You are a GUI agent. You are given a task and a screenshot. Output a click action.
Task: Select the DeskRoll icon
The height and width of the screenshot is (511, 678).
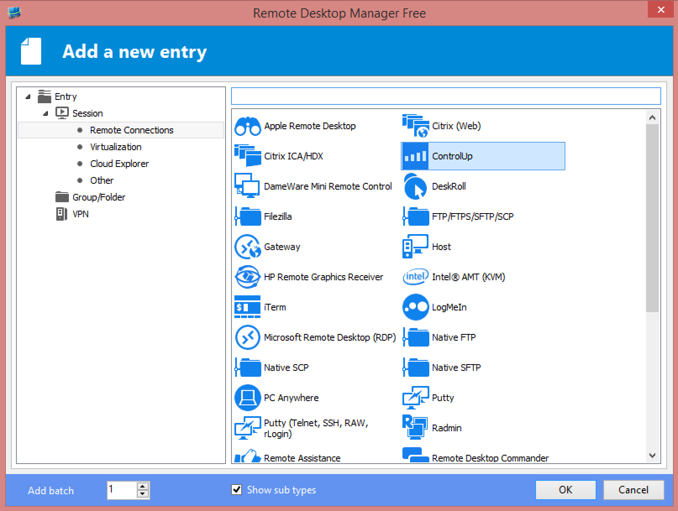[x=415, y=186]
